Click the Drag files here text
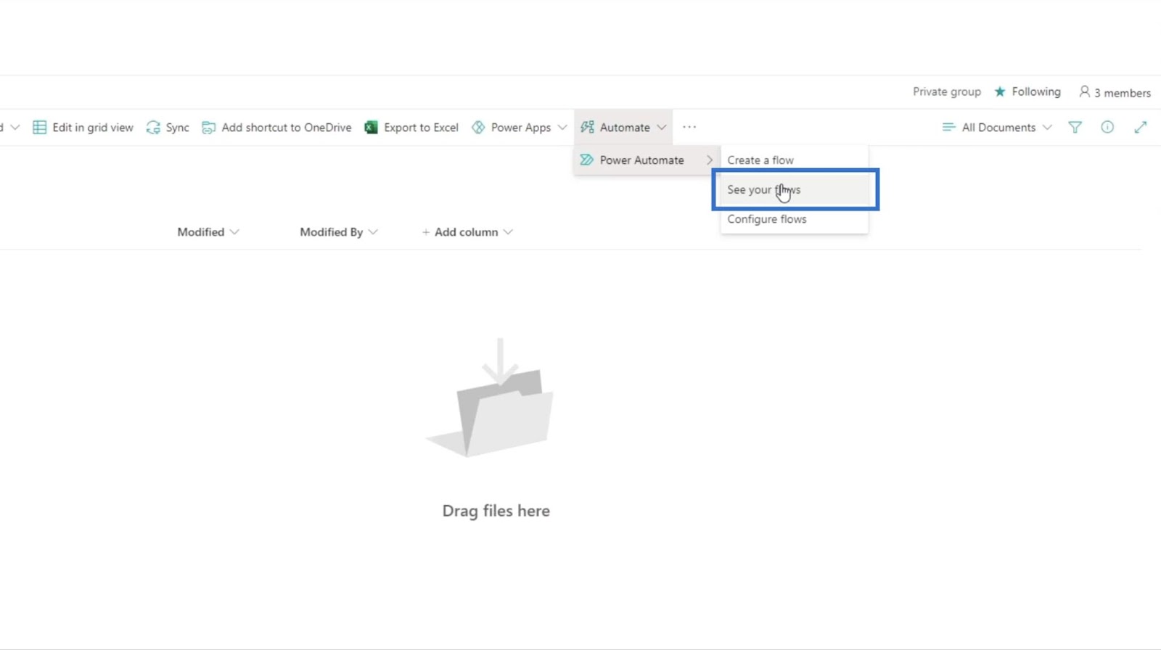1161x650 pixels. click(x=496, y=511)
